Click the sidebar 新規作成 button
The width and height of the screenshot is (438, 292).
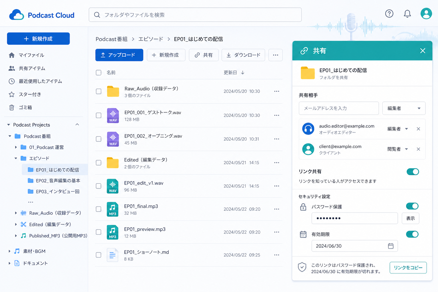point(38,39)
